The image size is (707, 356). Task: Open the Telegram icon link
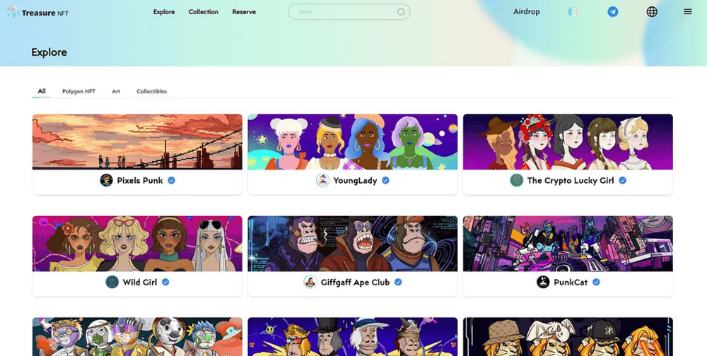click(613, 12)
